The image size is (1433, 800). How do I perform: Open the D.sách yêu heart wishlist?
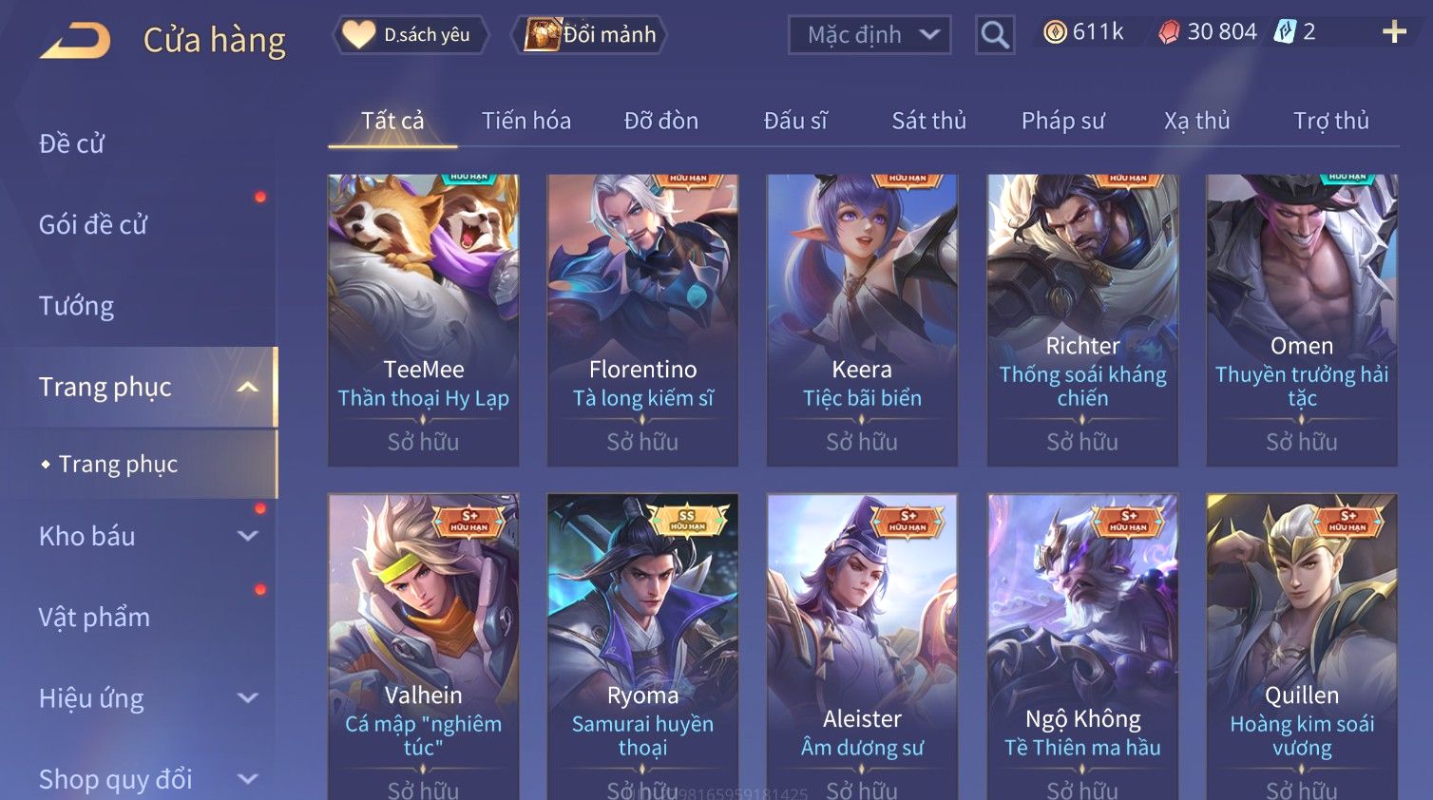pyautogui.click(x=411, y=35)
